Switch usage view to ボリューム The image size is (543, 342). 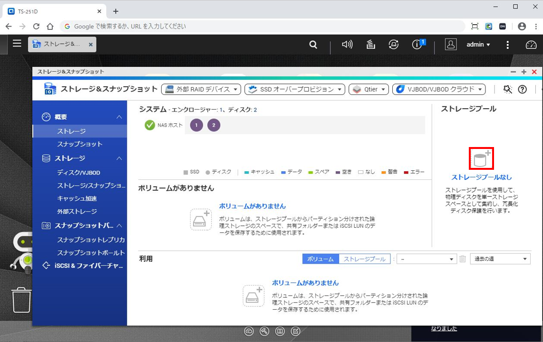320,259
